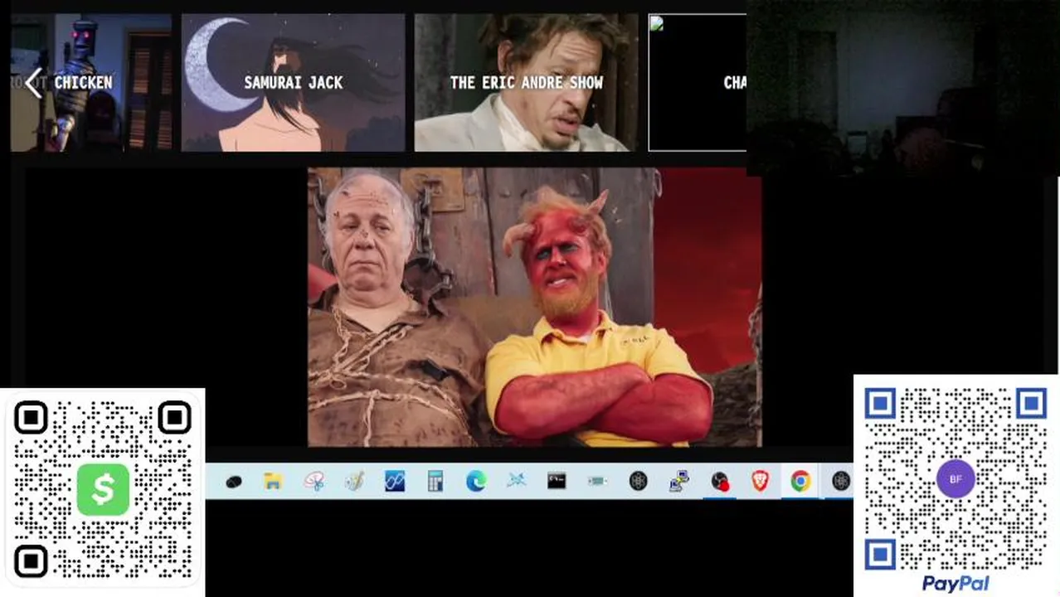Go to previous shows with the left chevron

[x=33, y=83]
